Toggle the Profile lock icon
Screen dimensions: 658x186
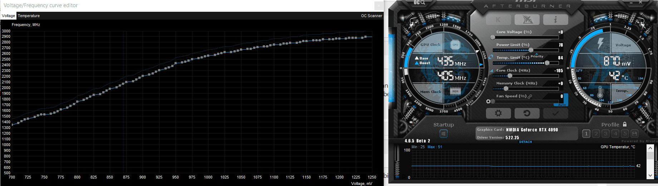click(x=625, y=124)
